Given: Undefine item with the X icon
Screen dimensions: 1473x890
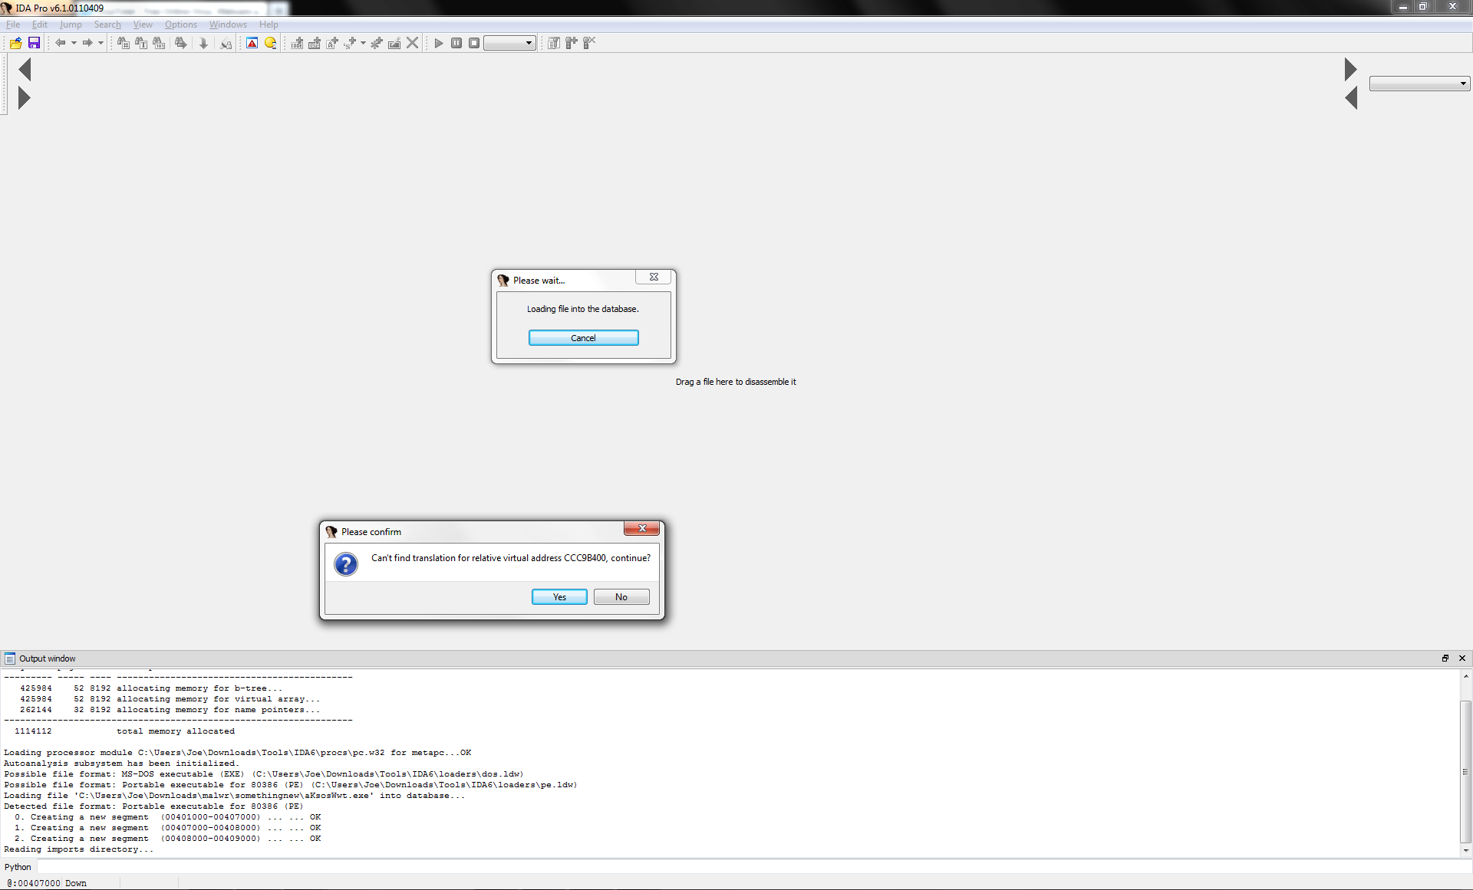Looking at the screenshot, I should tap(413, 43).
